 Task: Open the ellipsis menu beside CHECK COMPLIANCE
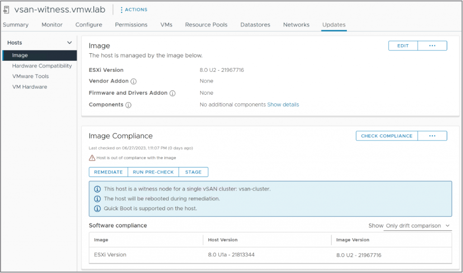pyautogui.click(x=432, y=135)
